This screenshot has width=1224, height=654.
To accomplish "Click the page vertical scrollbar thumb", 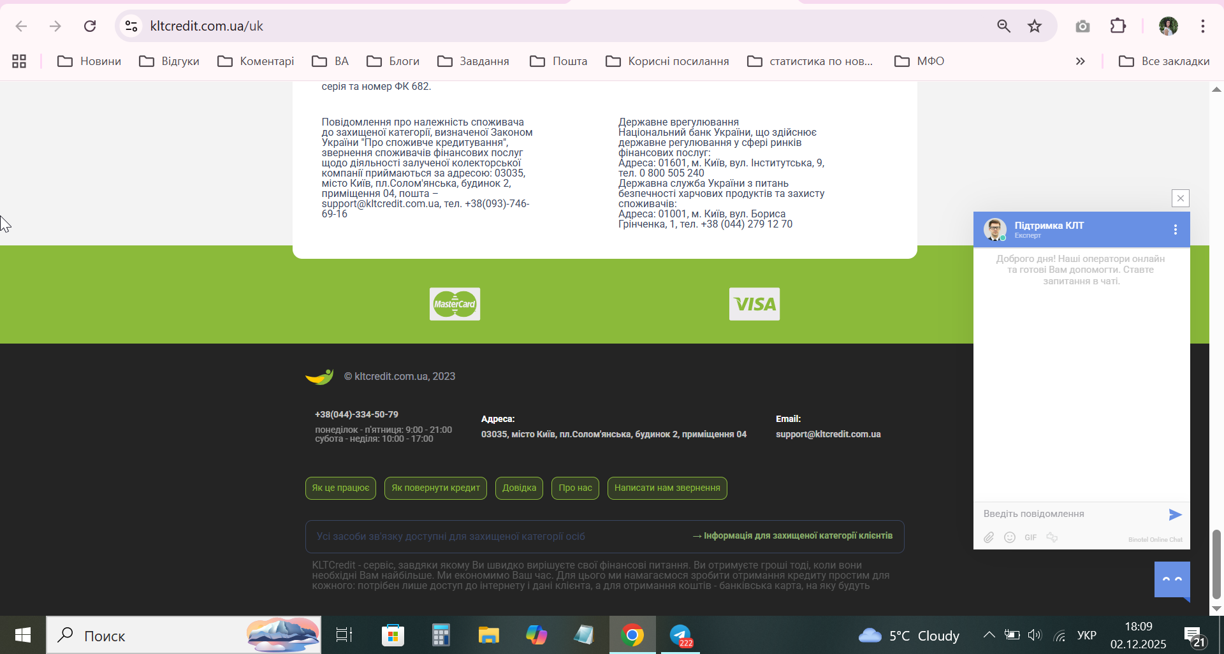I will tap(1216, 564).
